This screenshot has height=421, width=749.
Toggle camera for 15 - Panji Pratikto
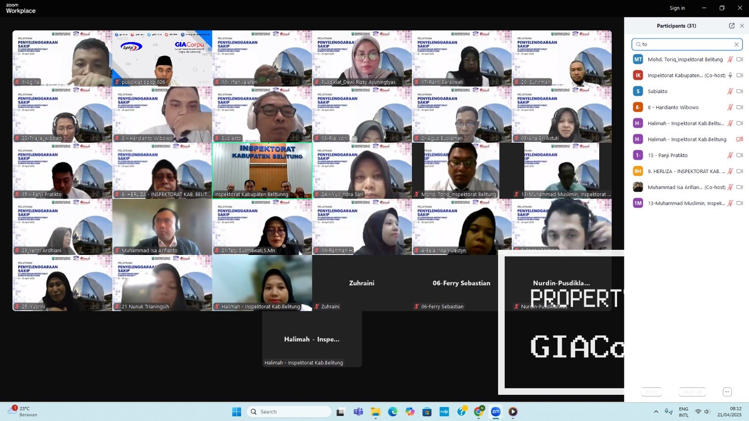[x=740, y=155]
